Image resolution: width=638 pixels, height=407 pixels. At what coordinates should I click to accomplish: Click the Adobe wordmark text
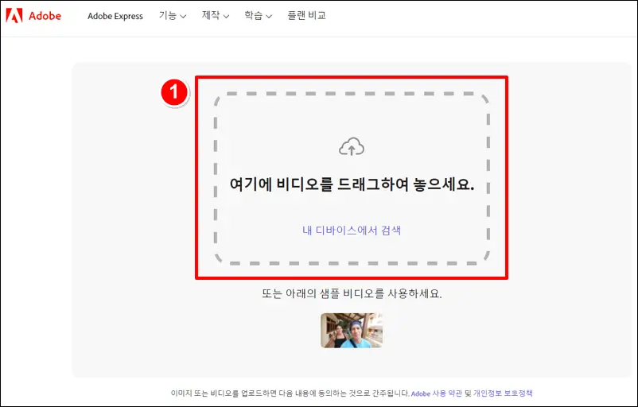46,16
